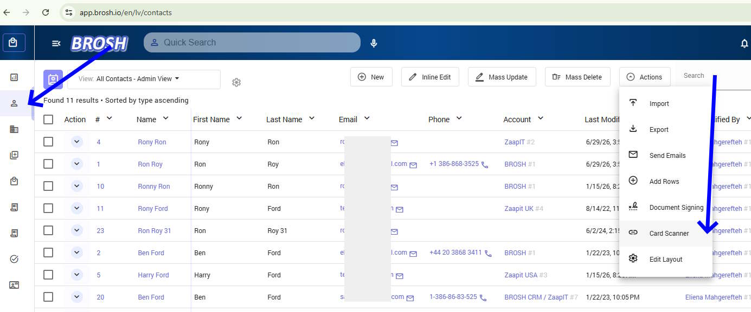The image size is (751, 312).
Task: Open the Harry Ford contact link
Action: pos(153,275)
